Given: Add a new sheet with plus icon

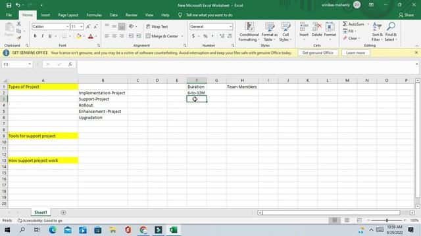Looking at the screenshot, I should point(63,212).
